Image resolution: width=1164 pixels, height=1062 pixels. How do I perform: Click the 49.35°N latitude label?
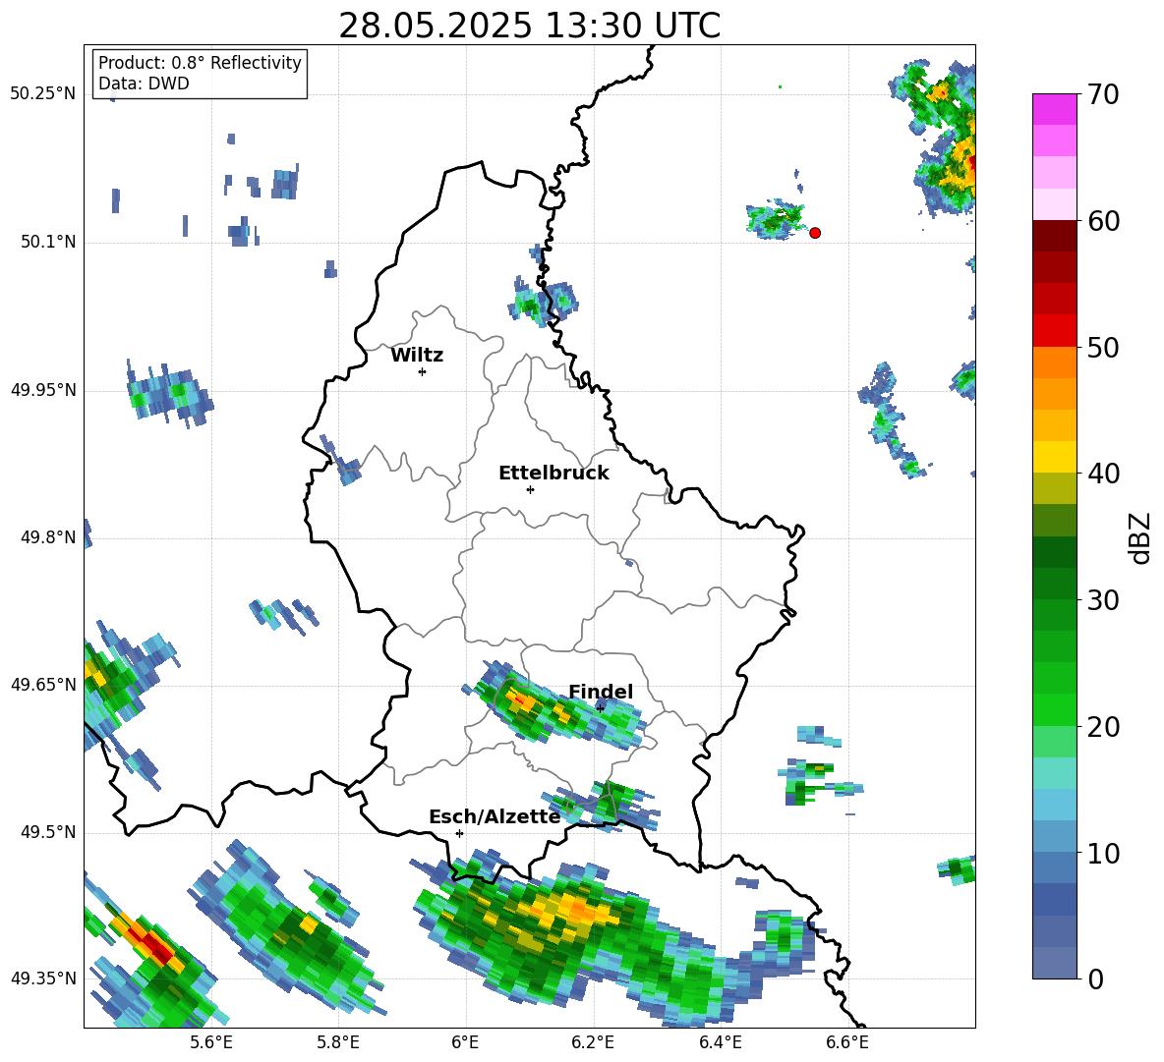coord(43,978)
